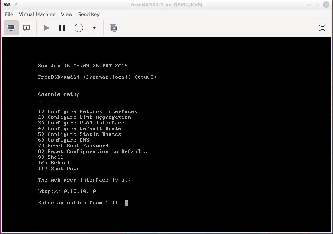Close the freeNAS11.2 window

(326, 5)
